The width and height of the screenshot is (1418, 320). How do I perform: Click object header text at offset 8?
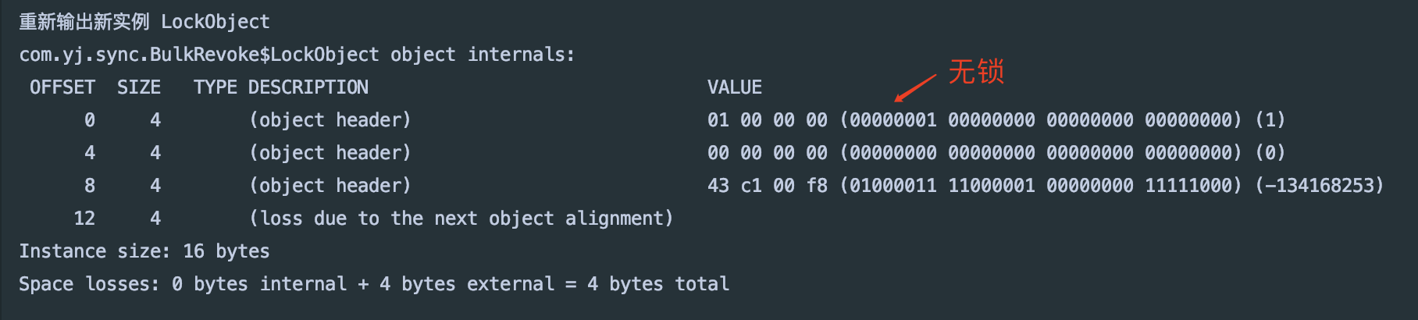[x=330, y=186]
